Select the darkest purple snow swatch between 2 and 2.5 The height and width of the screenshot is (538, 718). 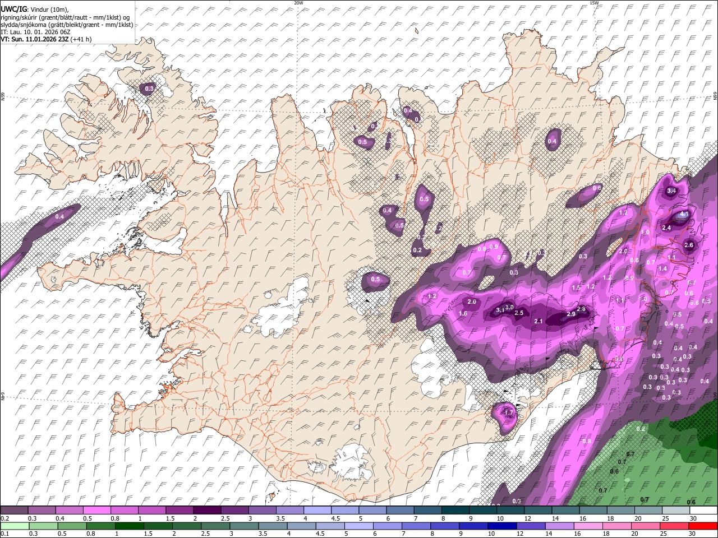tap(207, 511)
